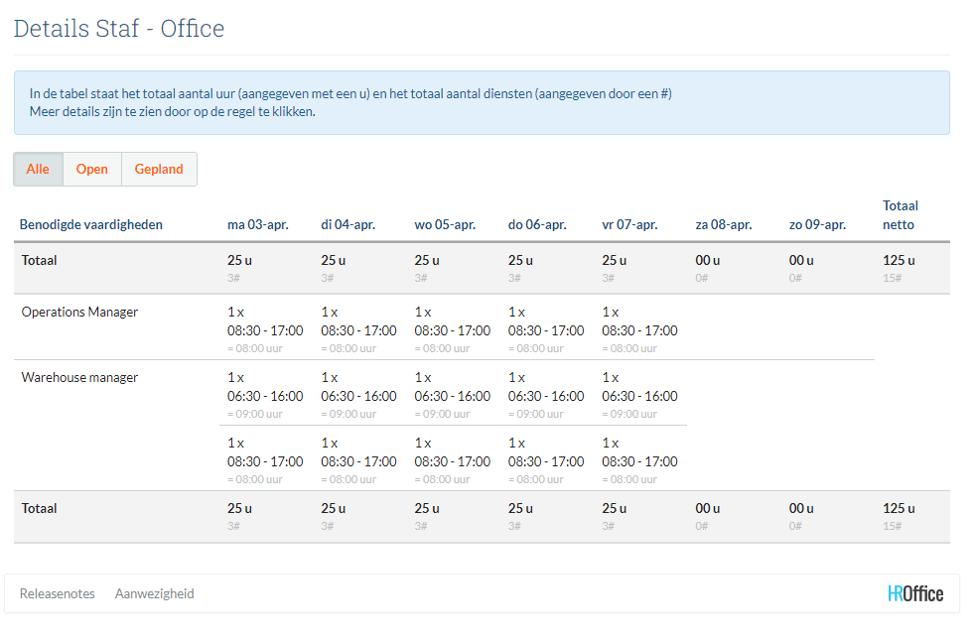Click the top Totaal row label

pyautogui.click(x=40, y=261)
